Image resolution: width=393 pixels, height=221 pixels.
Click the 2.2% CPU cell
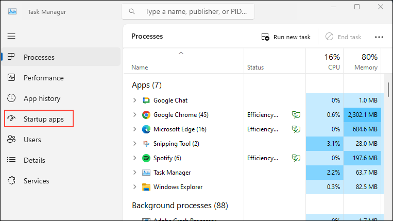(324, 173)
